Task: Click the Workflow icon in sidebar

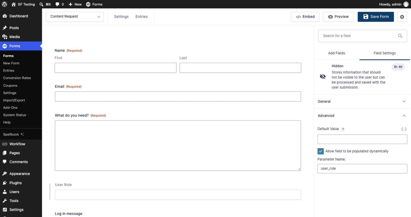Action: pos(5,144)
